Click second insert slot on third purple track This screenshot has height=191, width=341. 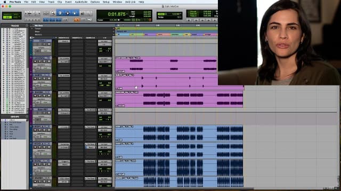pyautogui.click(x=64, y=96)
